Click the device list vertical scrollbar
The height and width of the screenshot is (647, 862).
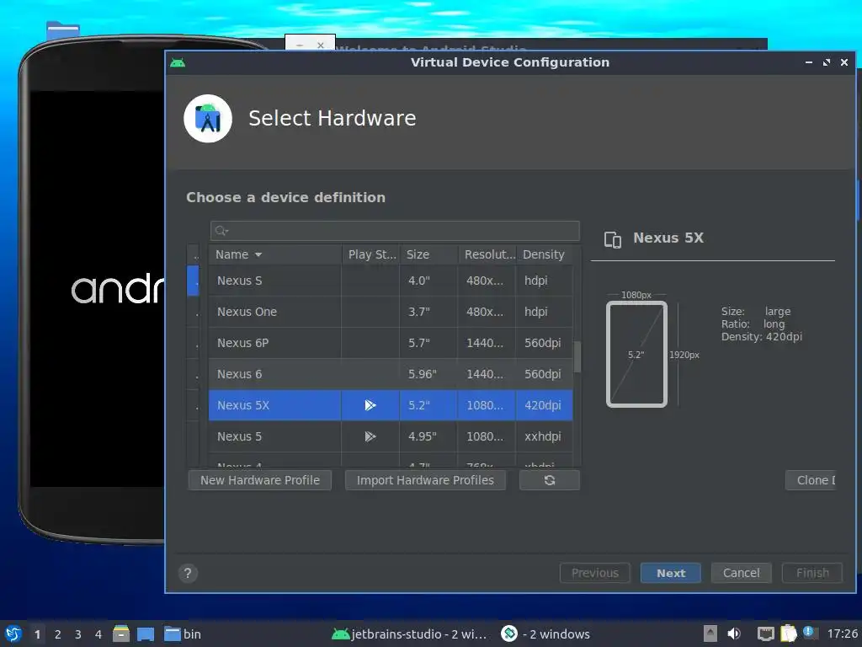point(577,356)
